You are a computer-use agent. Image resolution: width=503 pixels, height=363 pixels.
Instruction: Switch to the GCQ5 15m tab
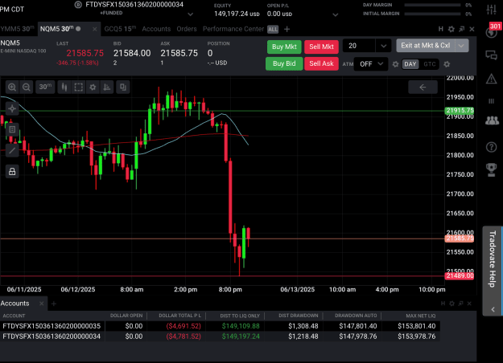(x=120, y=29)
